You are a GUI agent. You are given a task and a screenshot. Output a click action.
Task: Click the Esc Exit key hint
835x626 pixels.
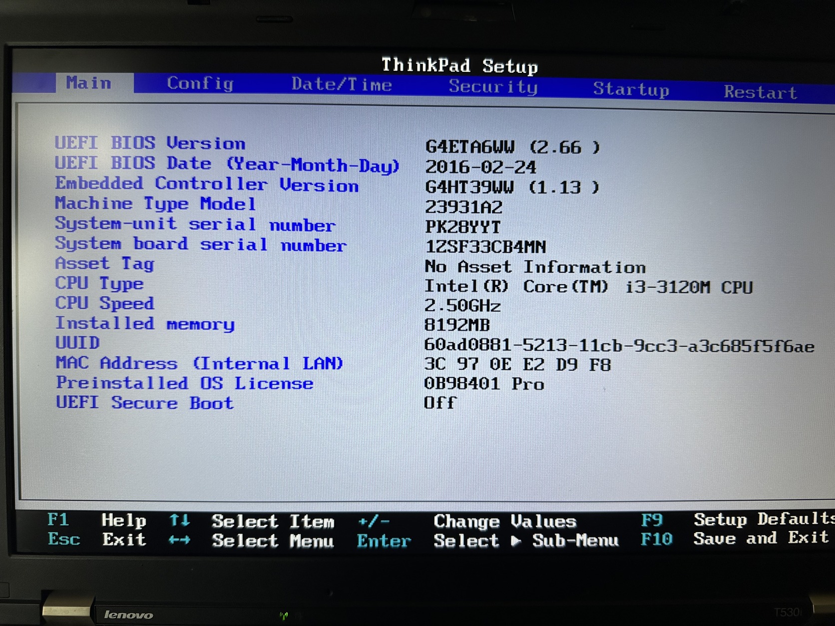pyautogui.click(x=97, y=540)
